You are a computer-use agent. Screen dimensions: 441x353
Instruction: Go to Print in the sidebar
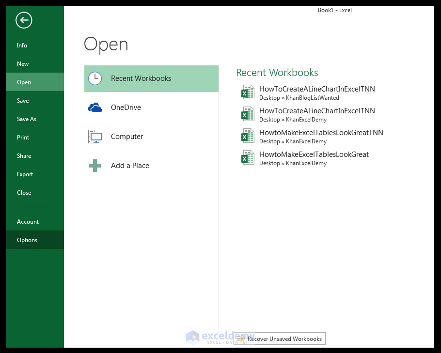tap(35, 138)
